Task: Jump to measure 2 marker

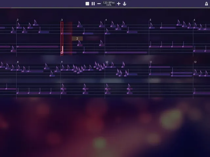Action: [x=17, y=20]
